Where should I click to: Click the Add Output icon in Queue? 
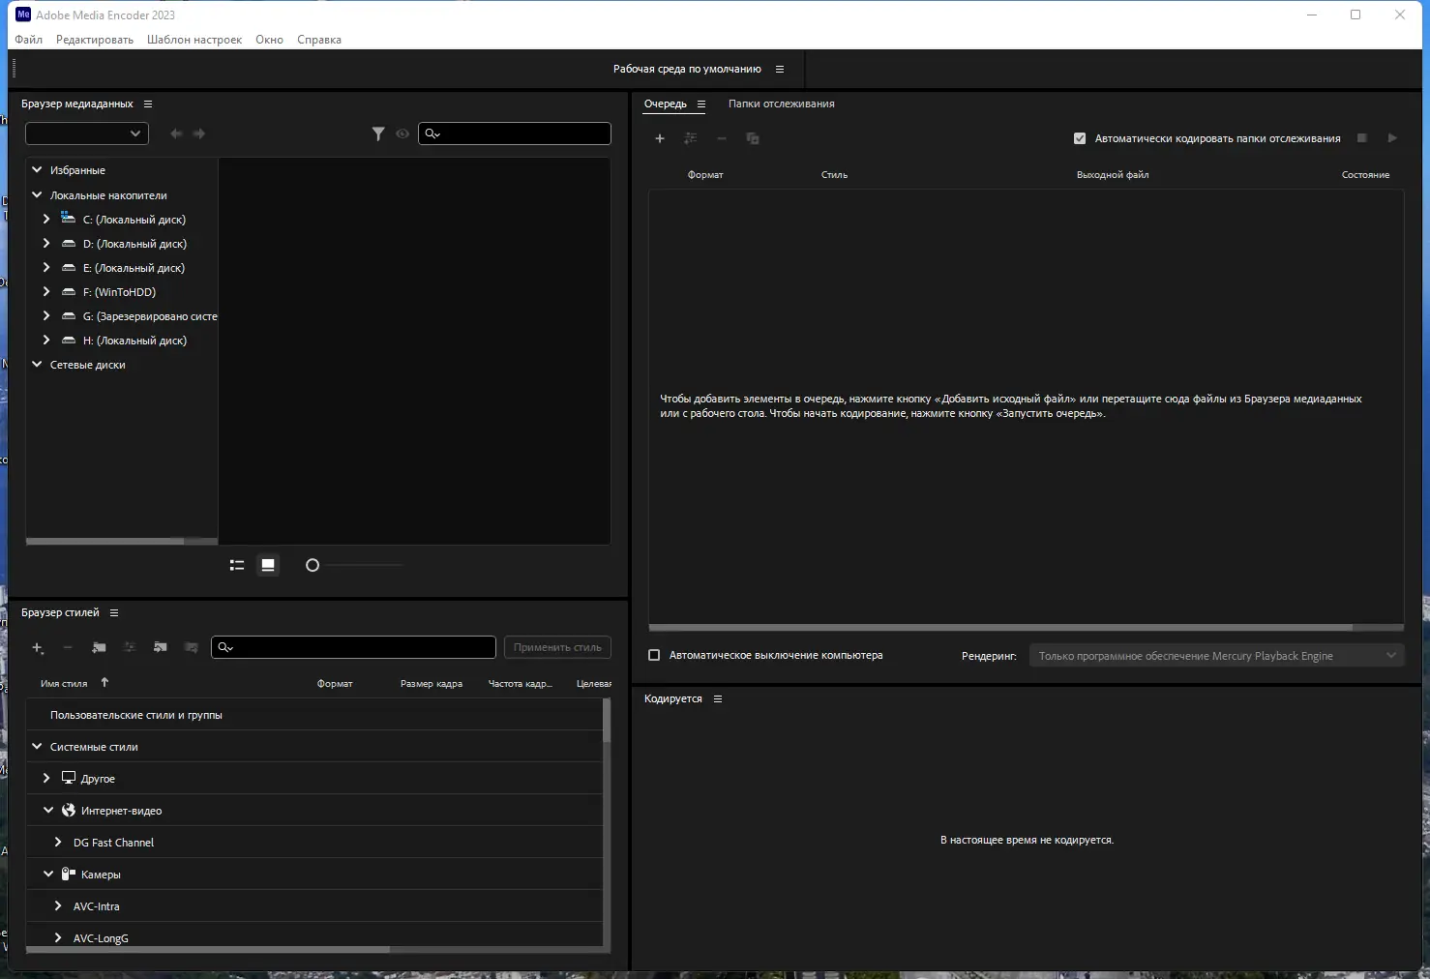[x=691, y=137]
